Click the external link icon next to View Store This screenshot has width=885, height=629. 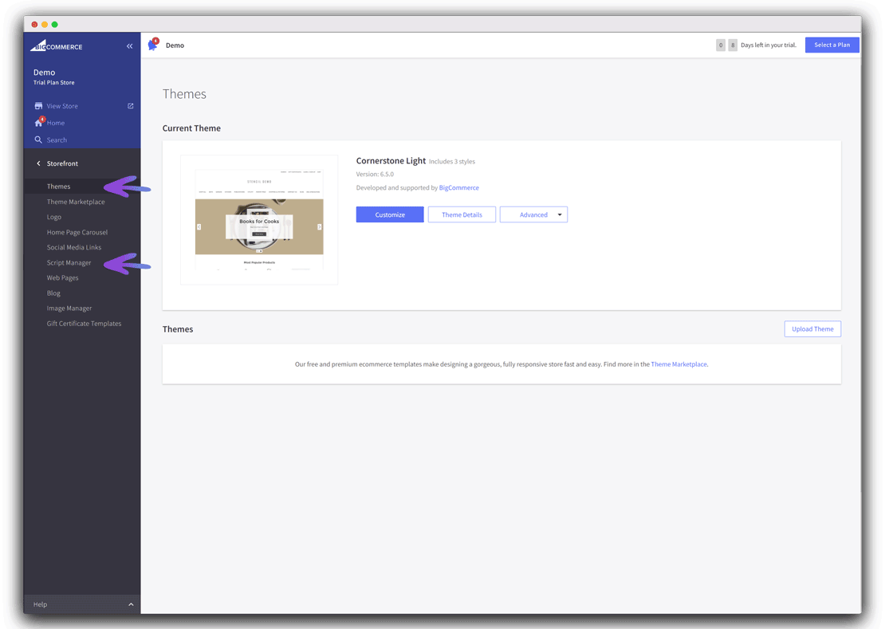pos(129,105)
